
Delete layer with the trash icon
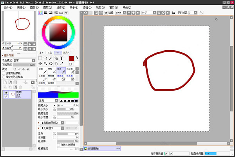click(20, 87)
